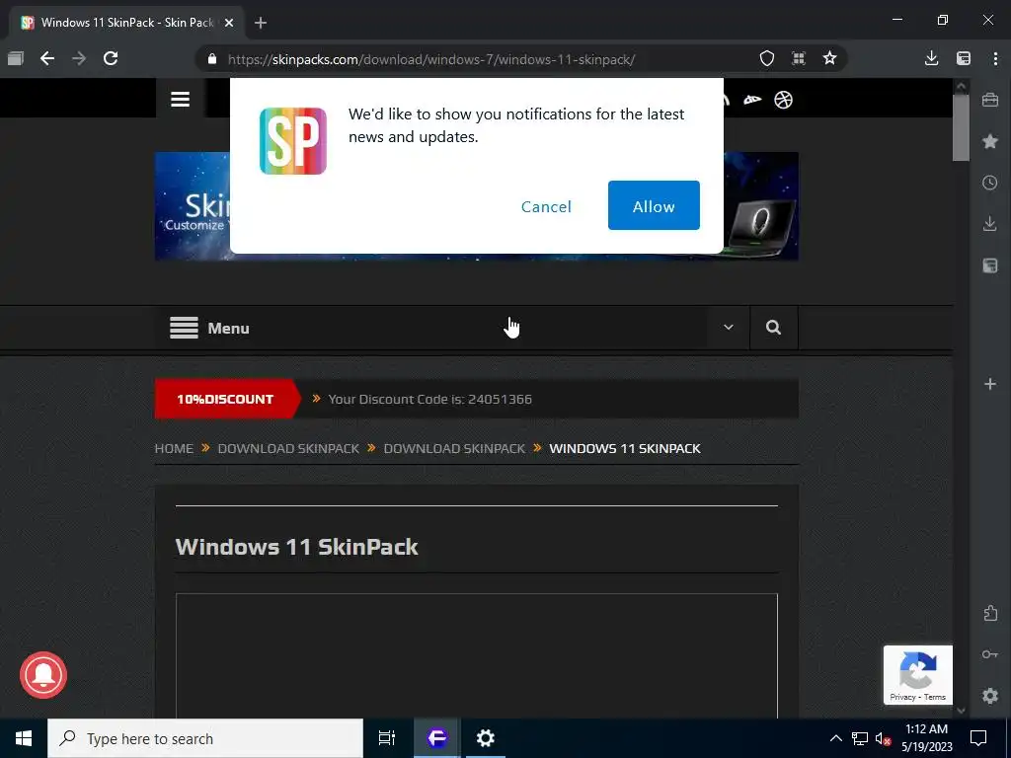
Task: Click the Dribbble icon in site header
Action: coord(783,100)
